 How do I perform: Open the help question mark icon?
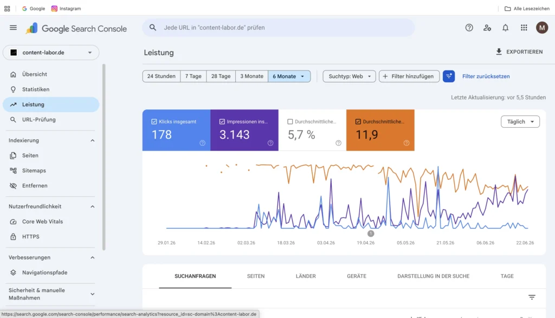[469, 28]
